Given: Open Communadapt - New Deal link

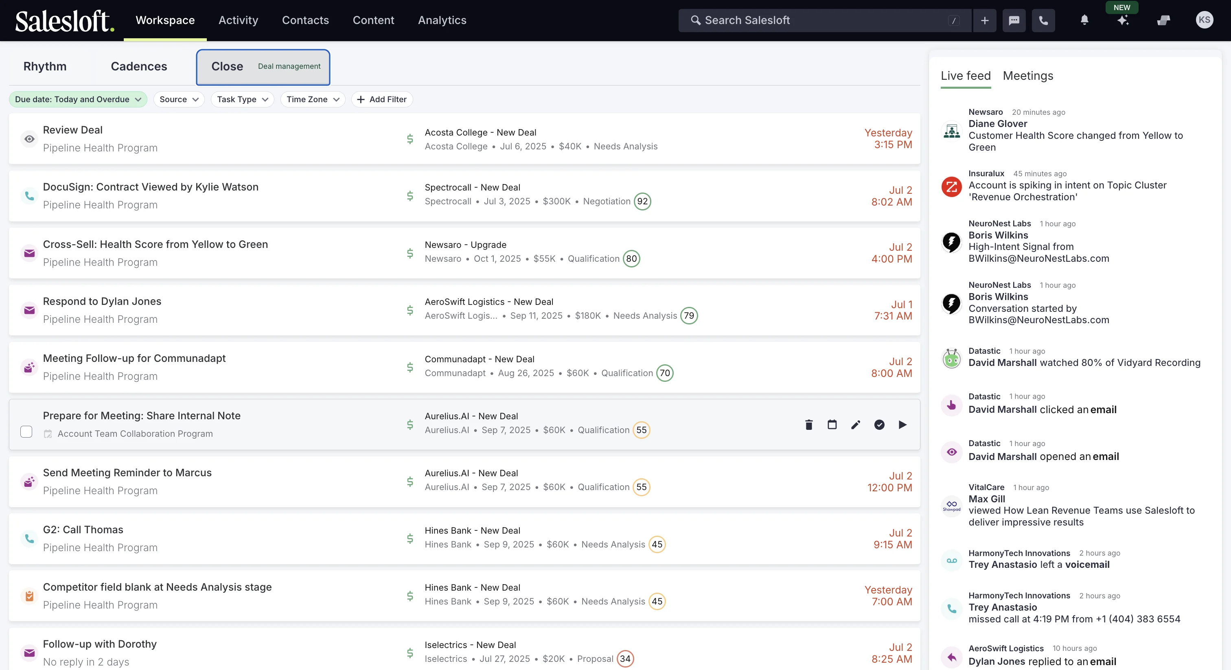Looking at the screenshot, I should pos(479,359).
